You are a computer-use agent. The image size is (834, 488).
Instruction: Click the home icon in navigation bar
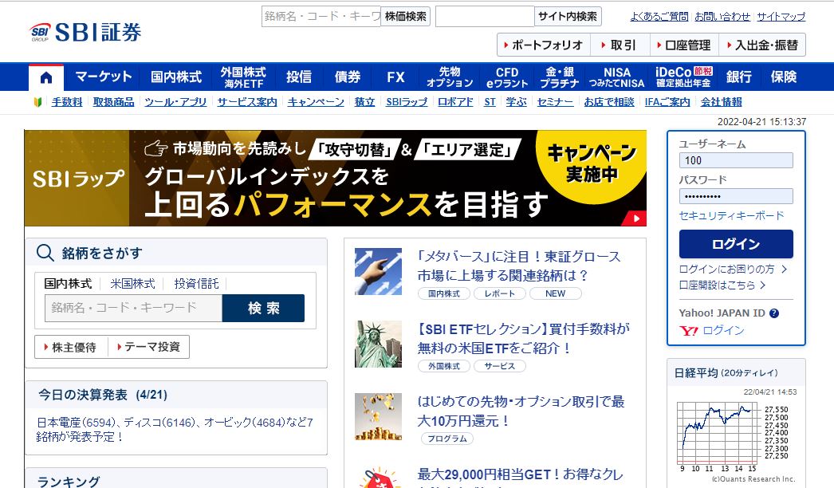click(46, 77)
